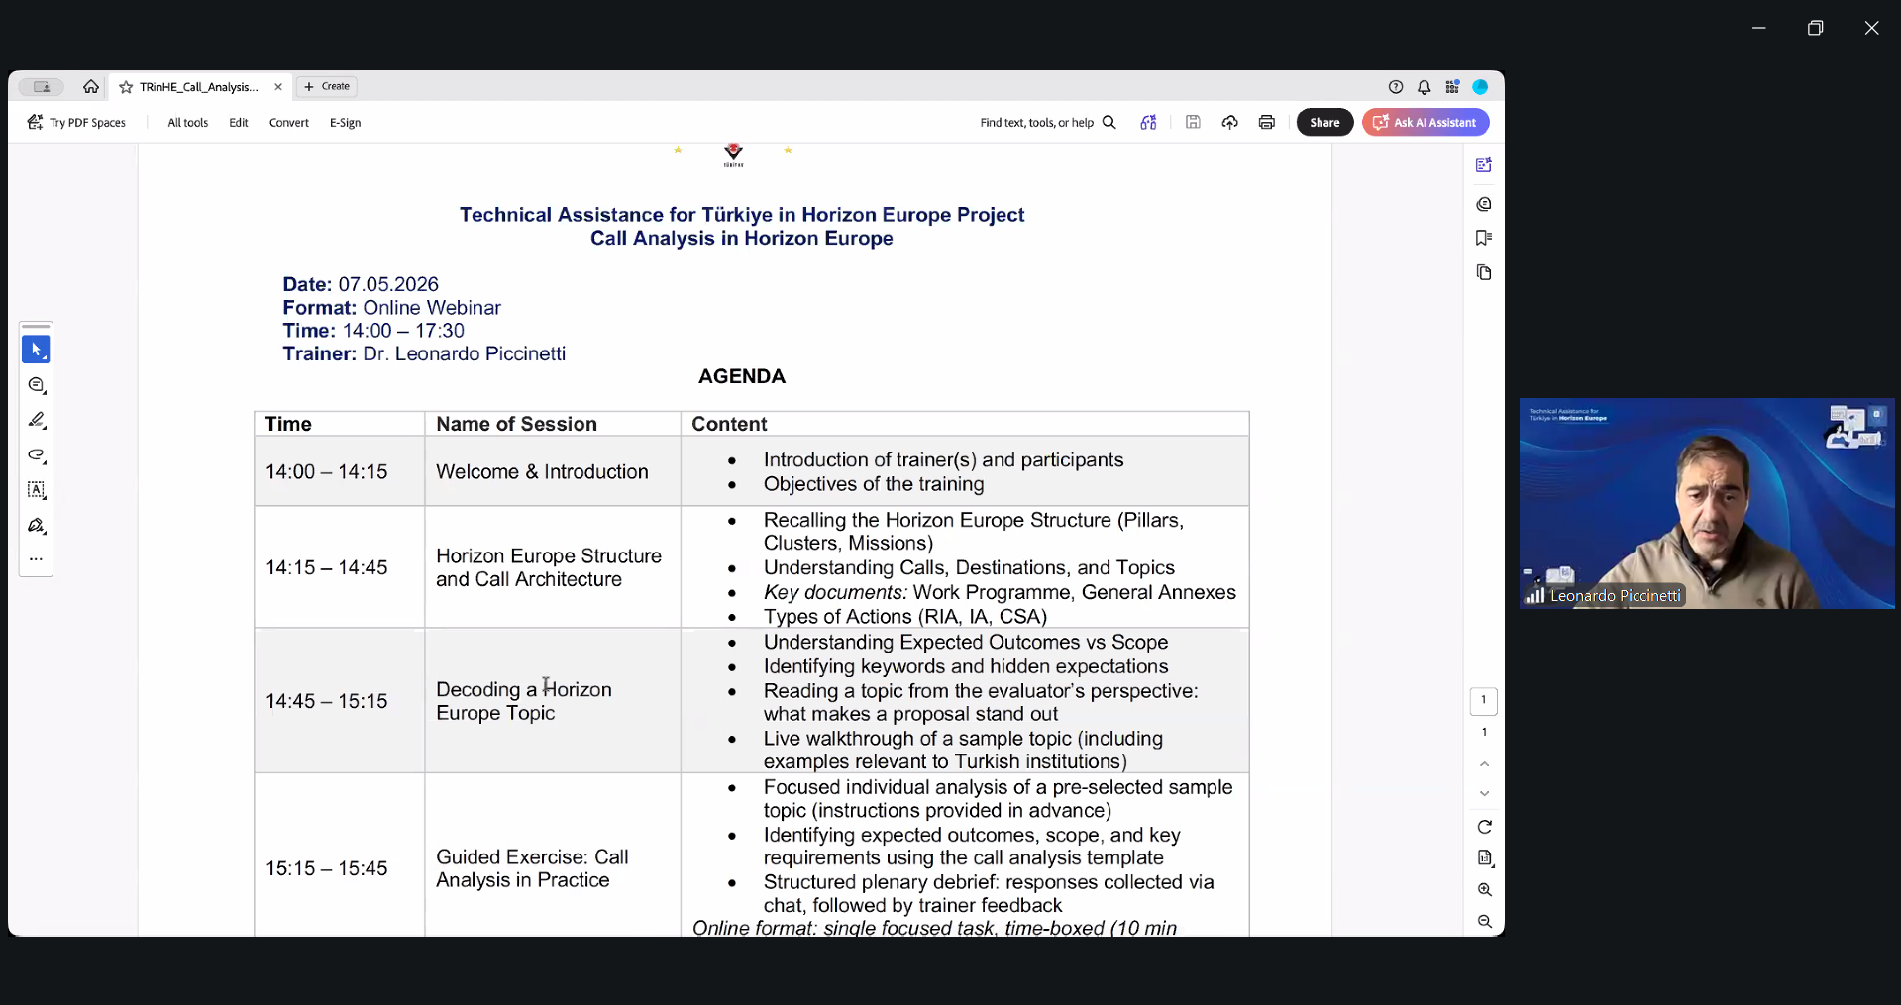Image resolution: width=1901 pixels, height=1005 pixels.
Task: Choose the Add comment tool
Action: point(37,385)
